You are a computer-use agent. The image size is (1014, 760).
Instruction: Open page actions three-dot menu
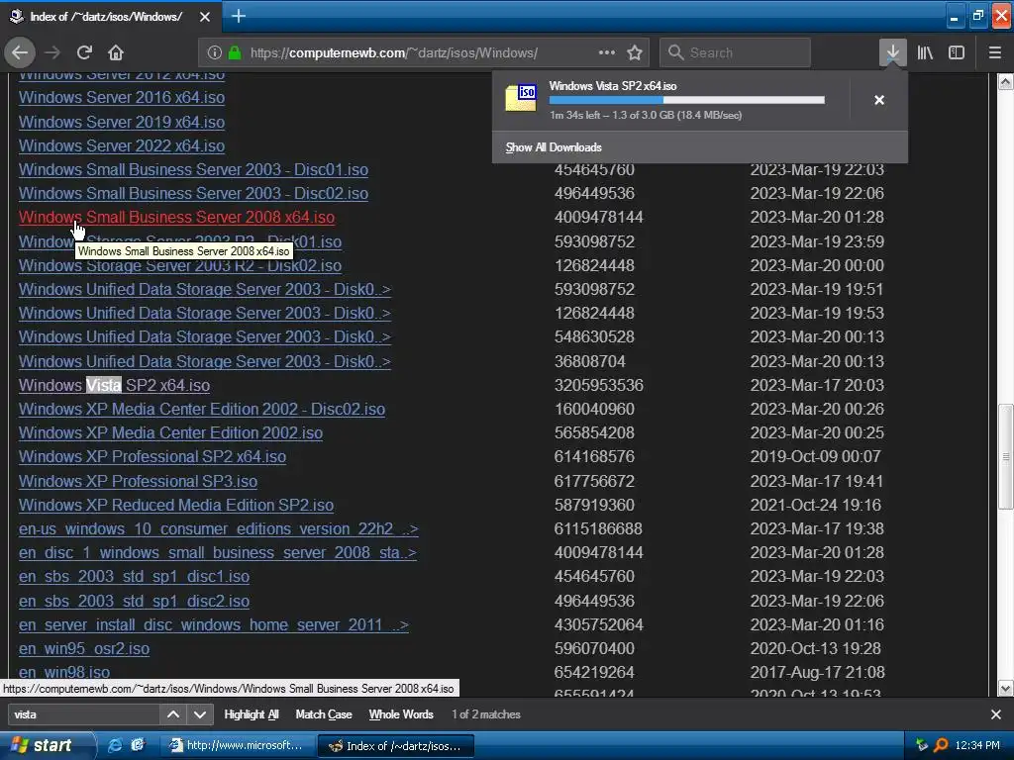[x=607, y=52]
